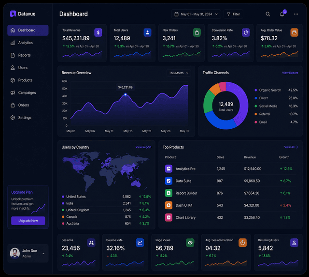Click the highlighted data point on revenue chart
The width and height of the screenshot is (309, 277).
(126, 94)
